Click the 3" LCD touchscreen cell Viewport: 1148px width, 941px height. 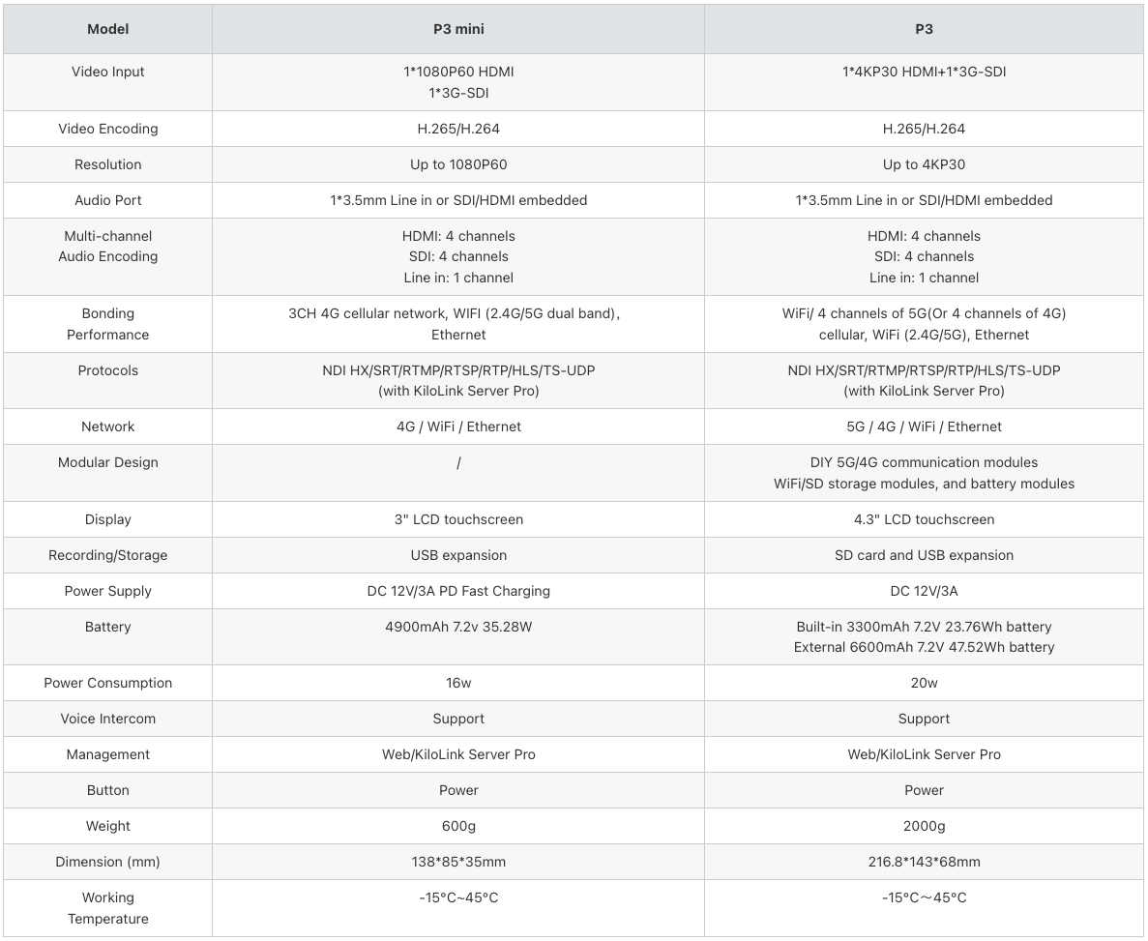pyautogui.click(x=458, y=519)
